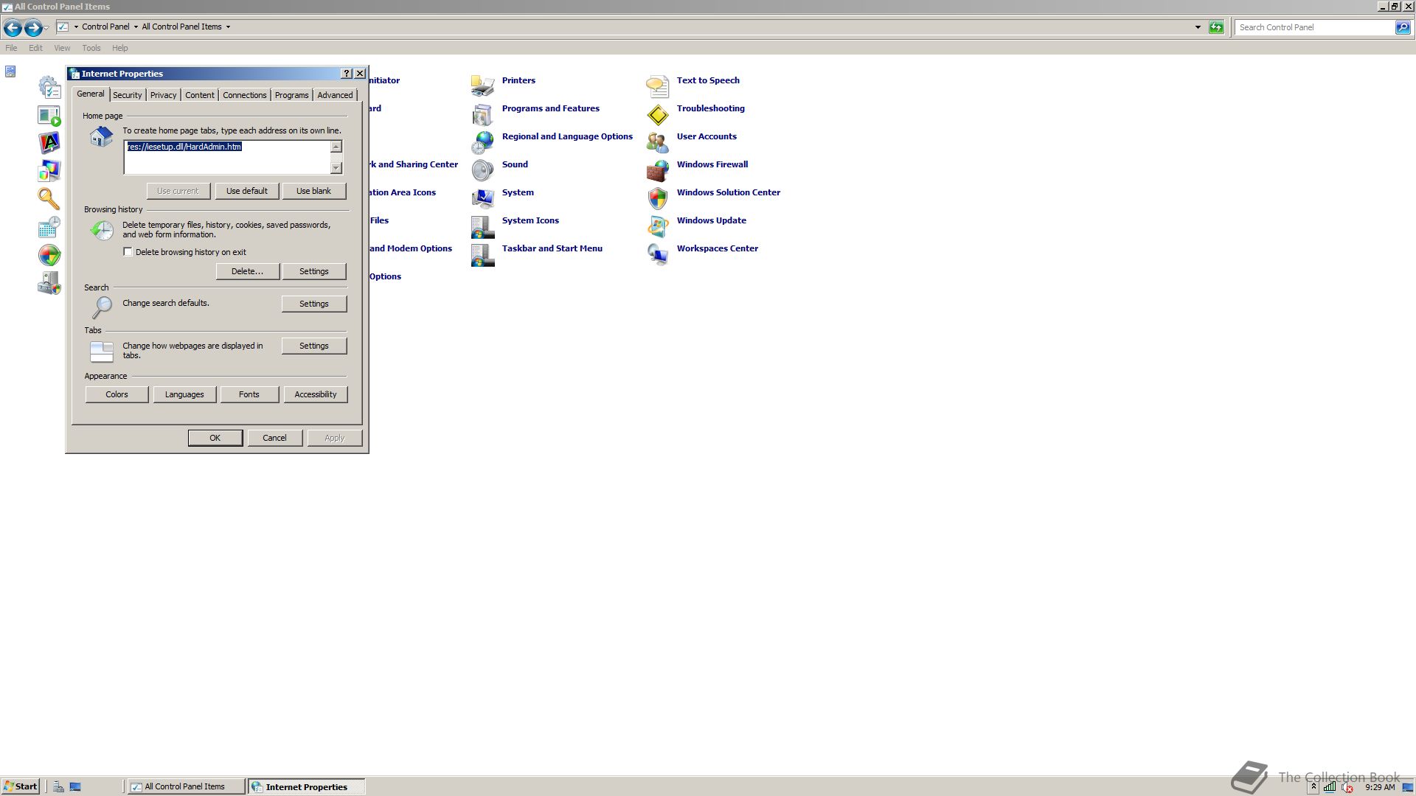Open the Programs and Features icon

482,114
